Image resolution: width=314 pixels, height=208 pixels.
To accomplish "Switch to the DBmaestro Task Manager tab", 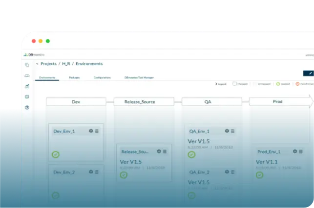I will pos(139,77).
